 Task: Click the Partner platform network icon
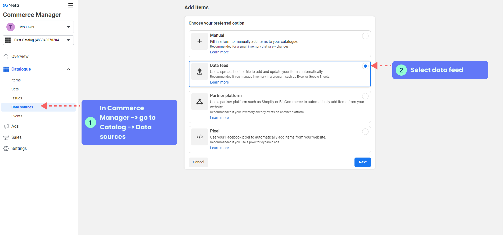(200, 102)
